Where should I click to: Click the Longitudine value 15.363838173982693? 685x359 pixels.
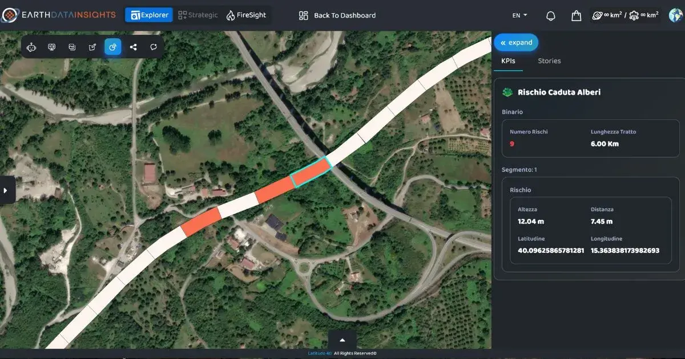(x=625, y=251)
